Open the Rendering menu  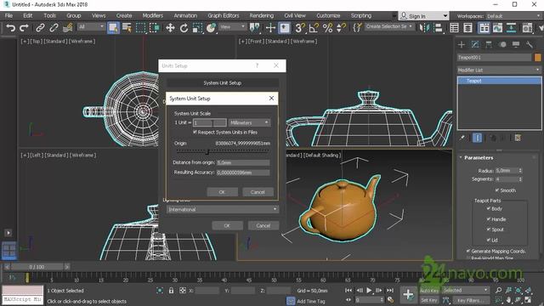click(x=261, y=15)
